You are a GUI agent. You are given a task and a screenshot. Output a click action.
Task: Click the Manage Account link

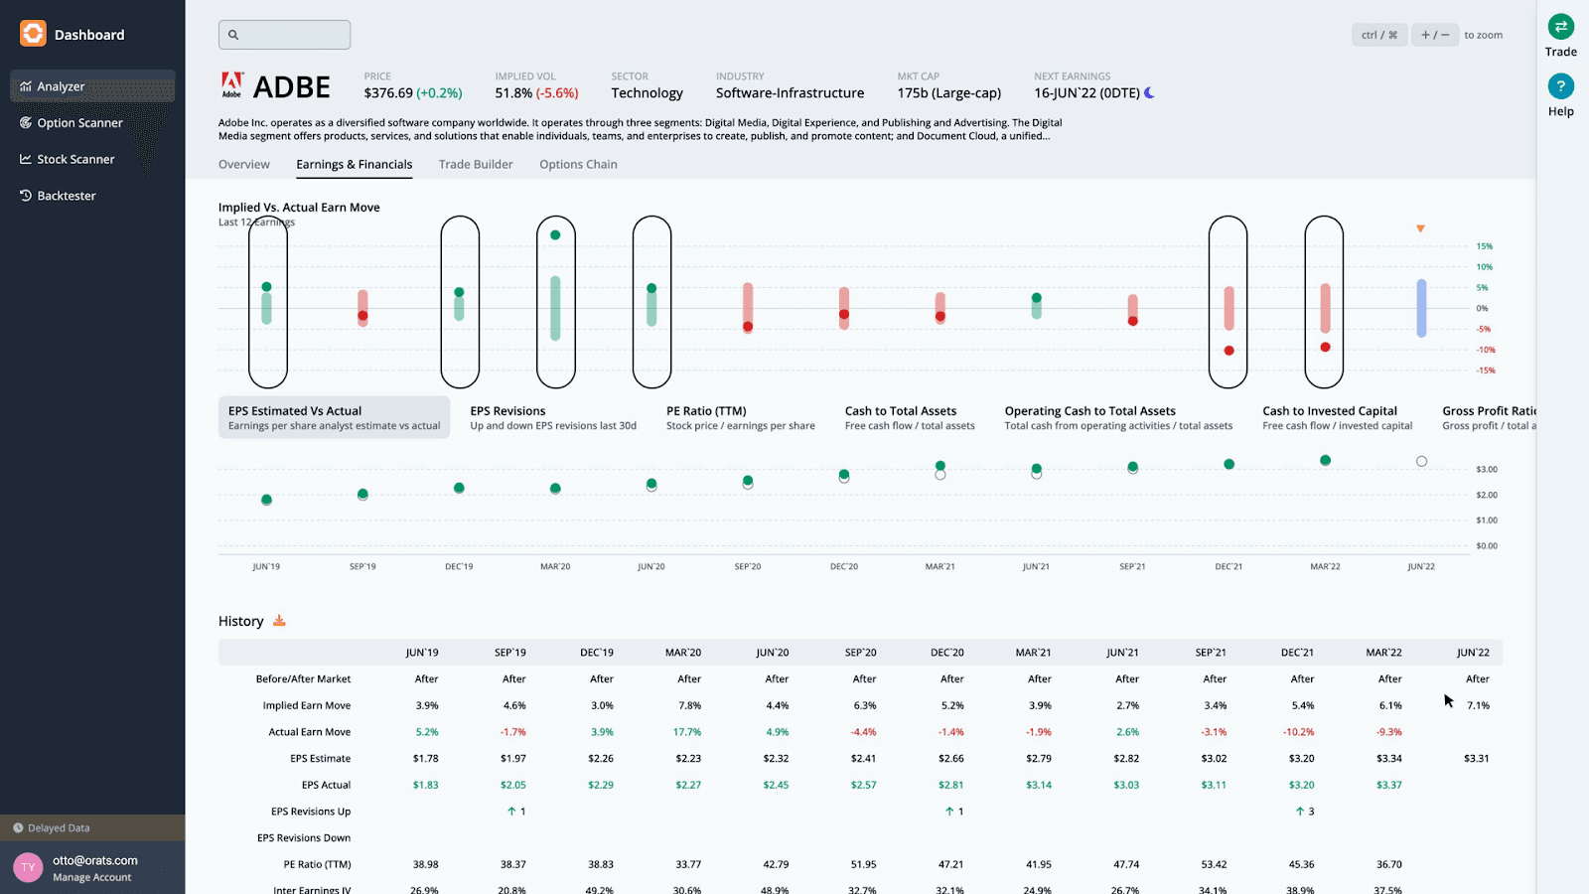92,877
